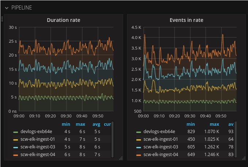Screen dimensions: 248x167
Task: Toggle devlogs-exb64e series in Duration rate legend
Action: 36,132
